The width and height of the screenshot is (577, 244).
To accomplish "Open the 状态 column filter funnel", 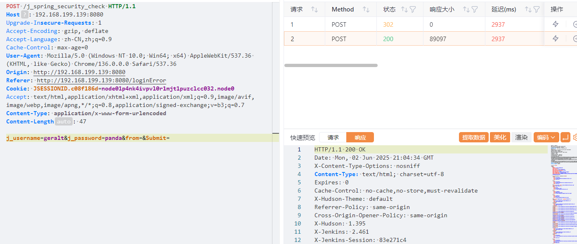I will pyautogui.click(x=412, y=9).
